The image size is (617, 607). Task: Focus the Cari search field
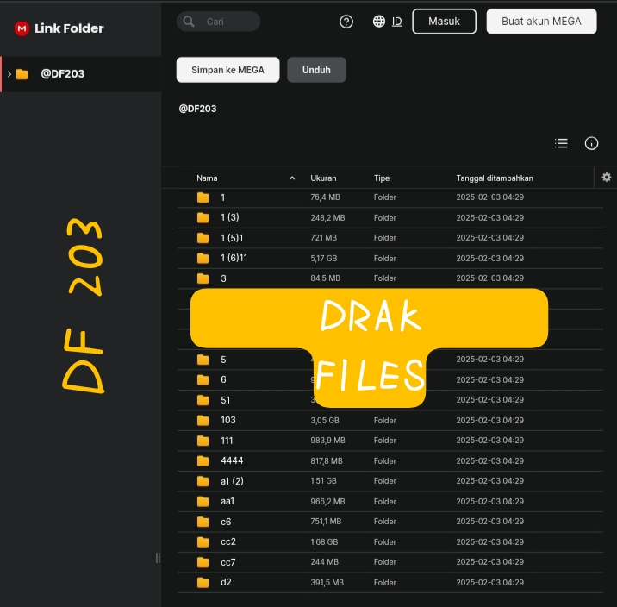[218, 22]
